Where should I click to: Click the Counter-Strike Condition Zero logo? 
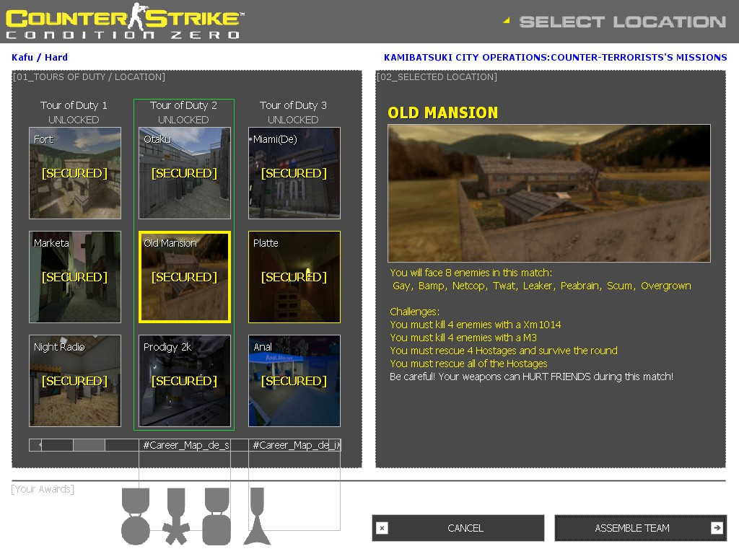(125, 21)
